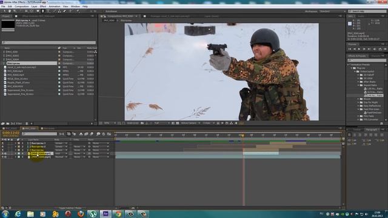Create a new folder in Project panel
This screenshot has width=388, height=218.
click(8, 124)
